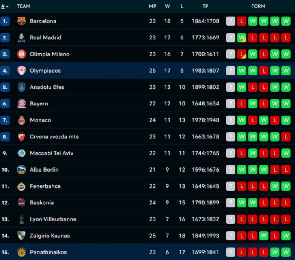
Task: Sort table by W column header
Action: (167, 6)
